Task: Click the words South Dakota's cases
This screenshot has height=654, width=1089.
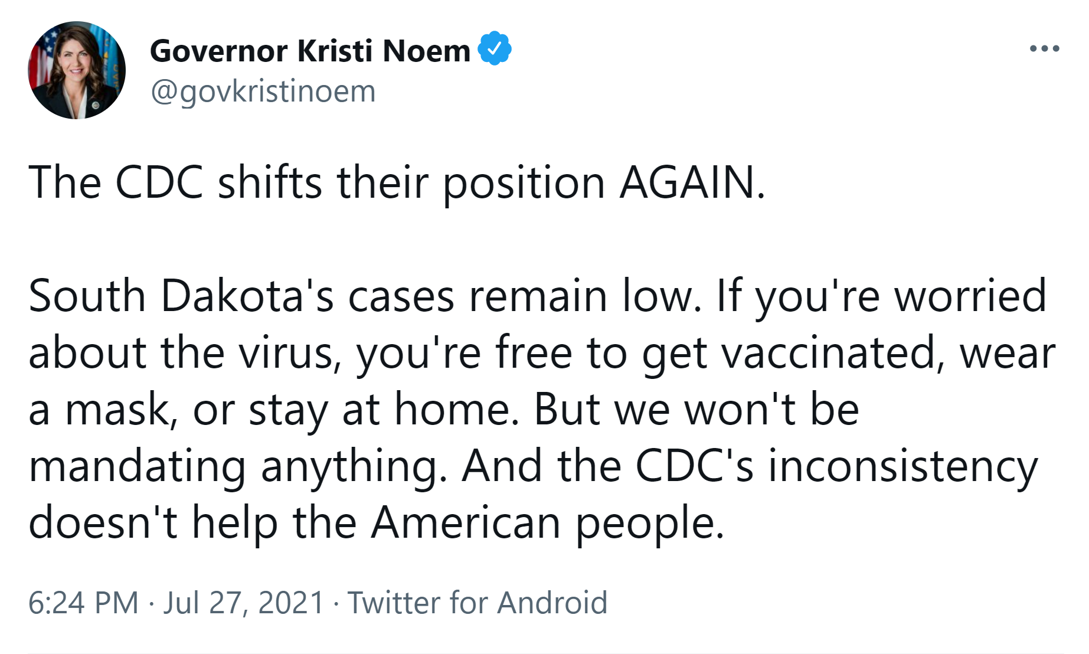Action: tap(241, 296)
